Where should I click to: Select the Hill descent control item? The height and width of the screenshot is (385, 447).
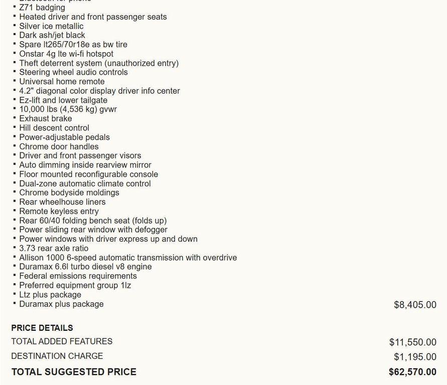click(54, 128)
